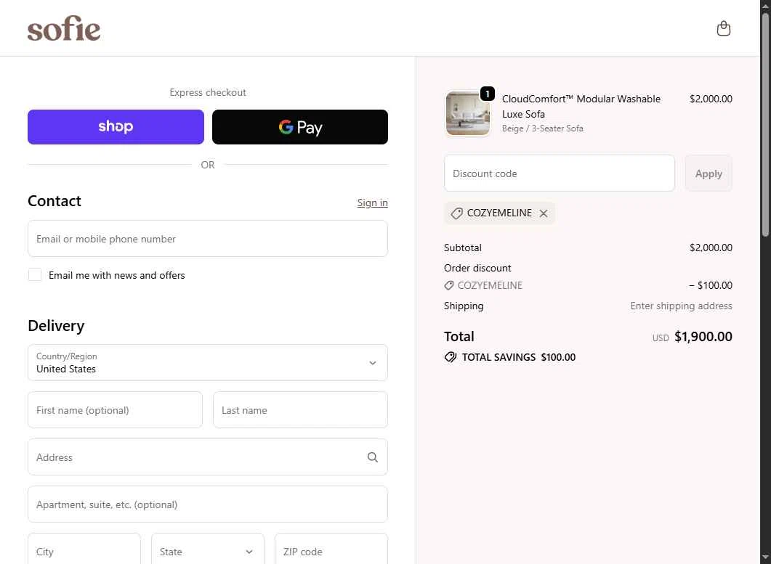Screen dimensions: 771x564
Task: Click the tag icon in COZYEMELINE chip
Action: [x=457, y=213]
